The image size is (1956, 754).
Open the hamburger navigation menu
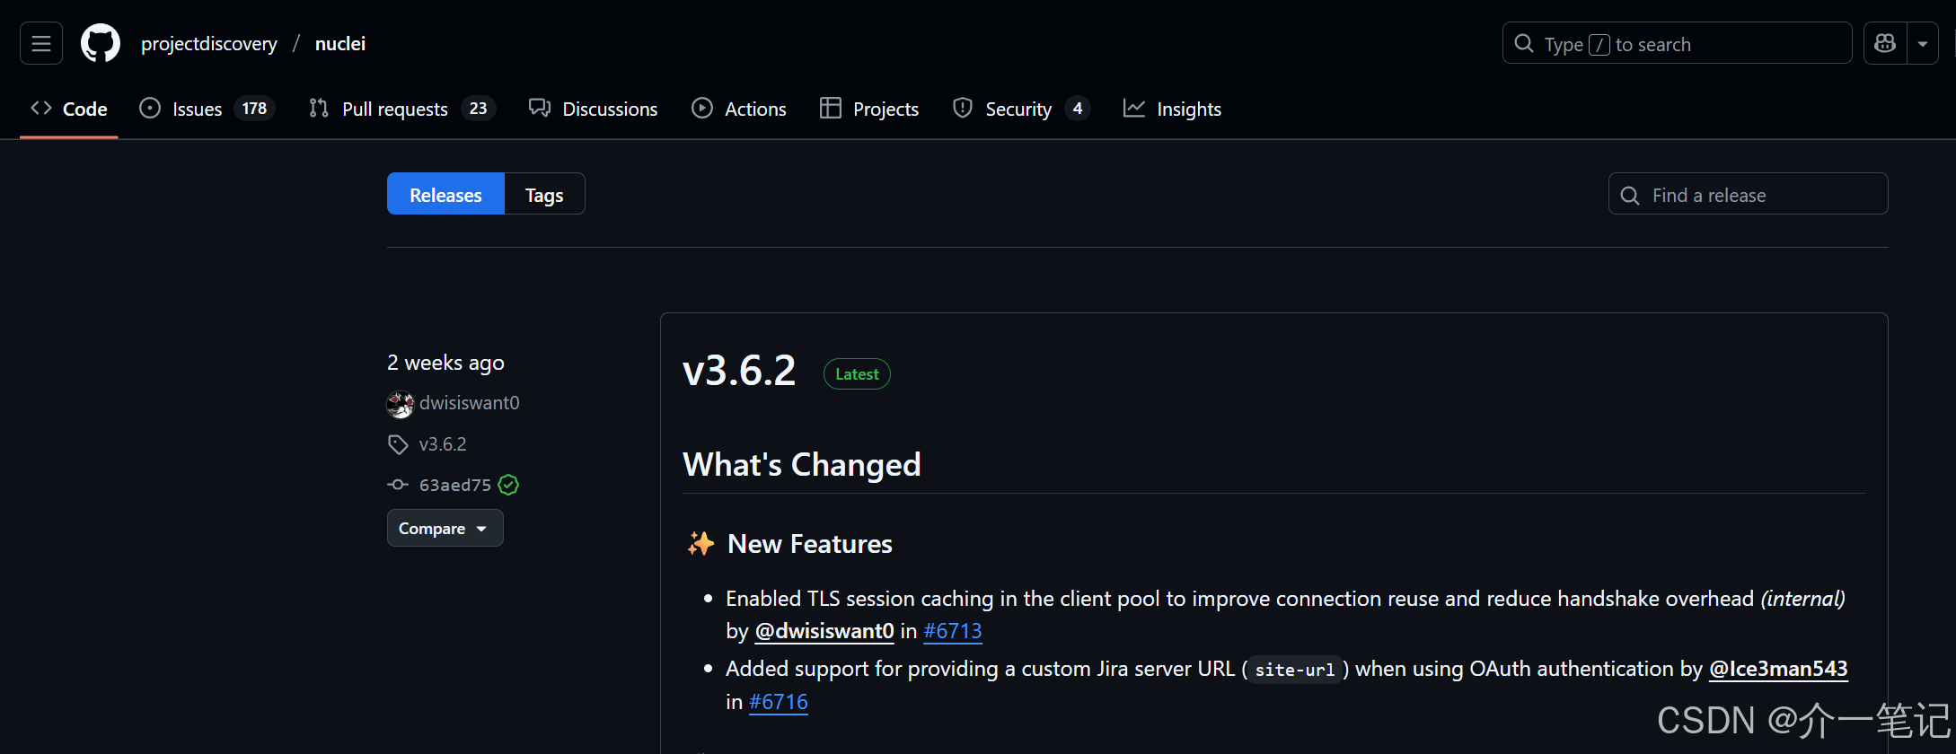(41, 43)
